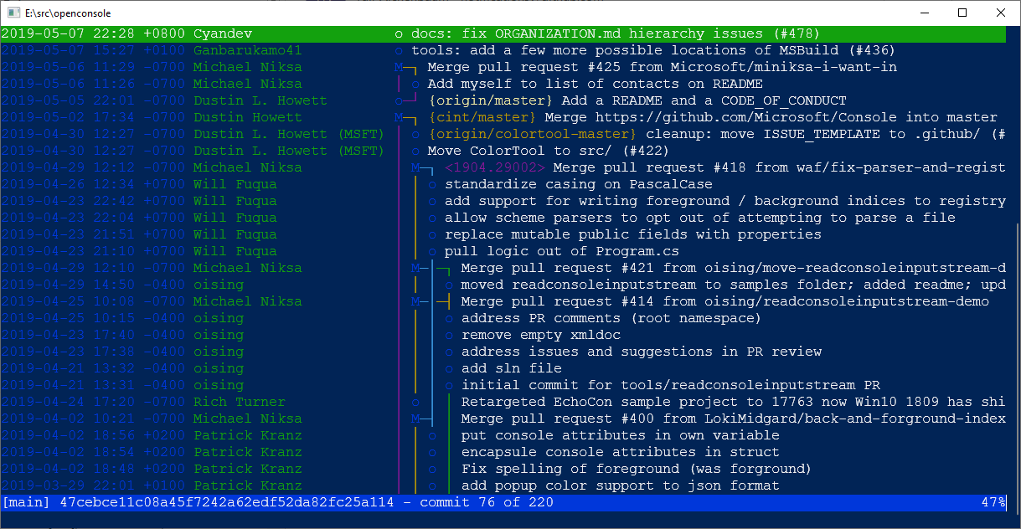Viewport: 1021px width, 529px height.
Task: Click date 2019-04-24 17:20 -0700
Action: click(92, 402)
